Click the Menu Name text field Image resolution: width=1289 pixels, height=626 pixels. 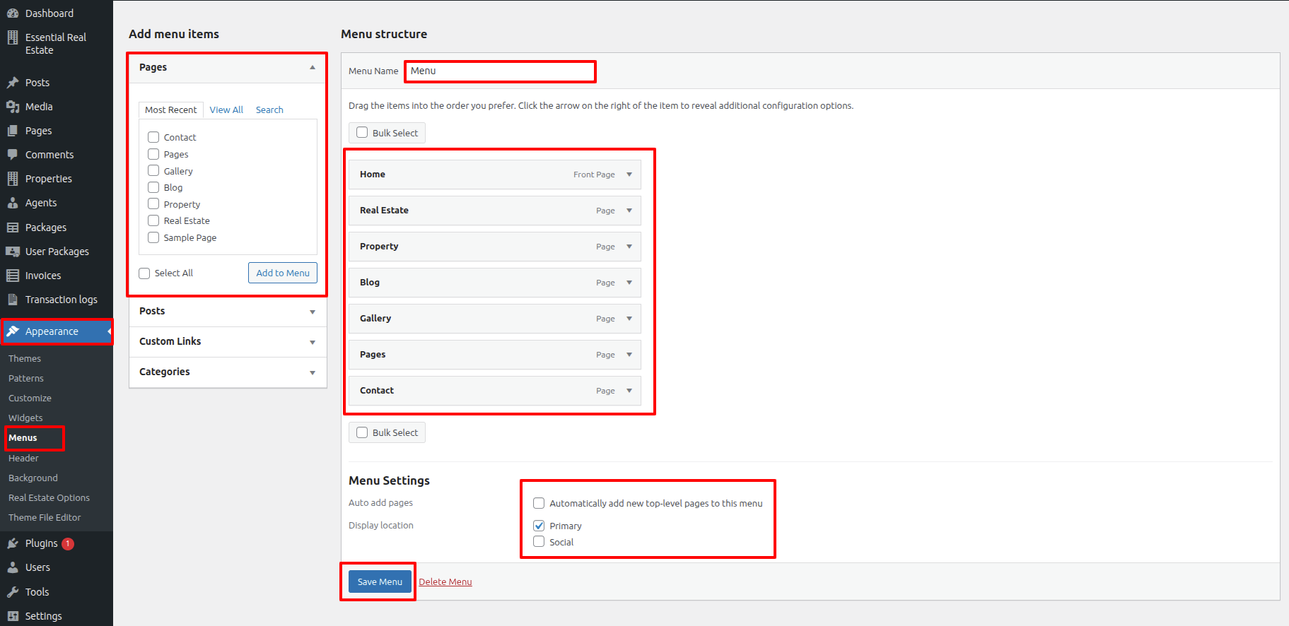(500, 71)
